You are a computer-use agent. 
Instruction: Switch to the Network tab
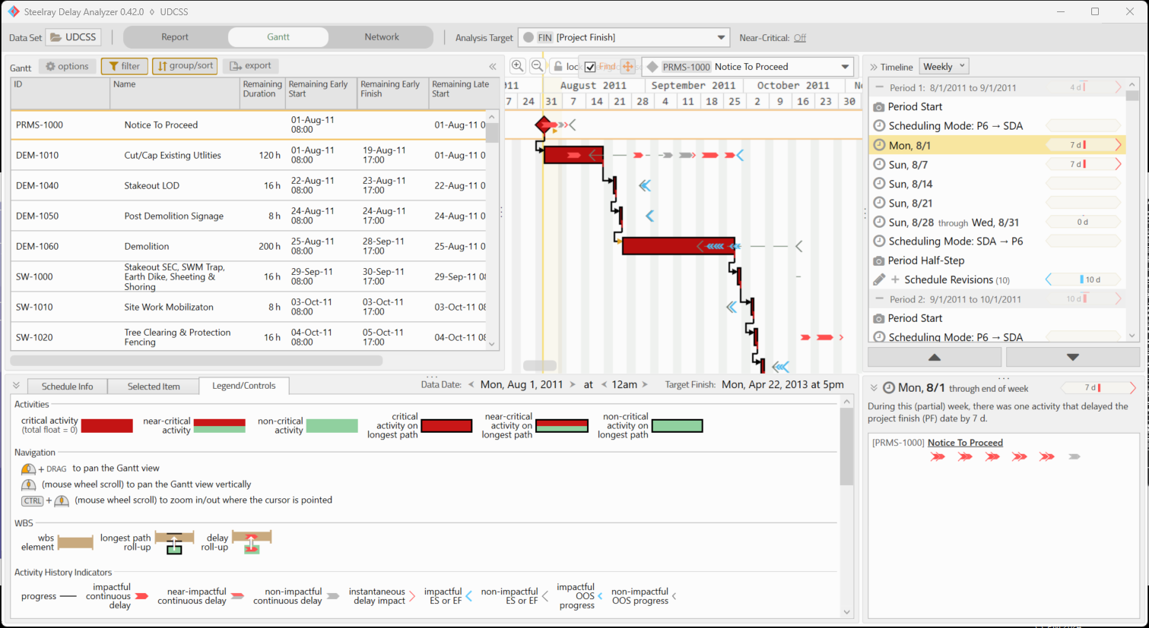tap(381, 37)
